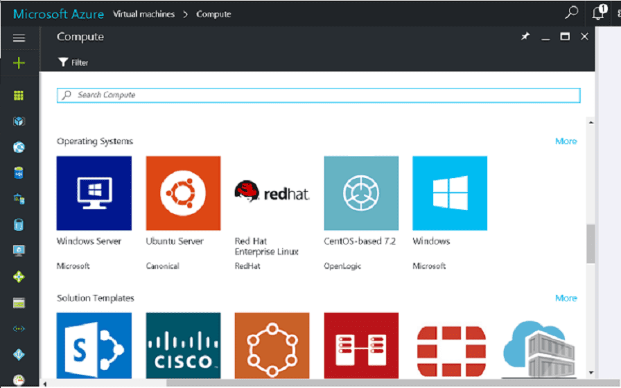This screenshot has width=621, height=388.
Task: Select the CentOS-based 7.2 tile
Action: pos(361,193)
